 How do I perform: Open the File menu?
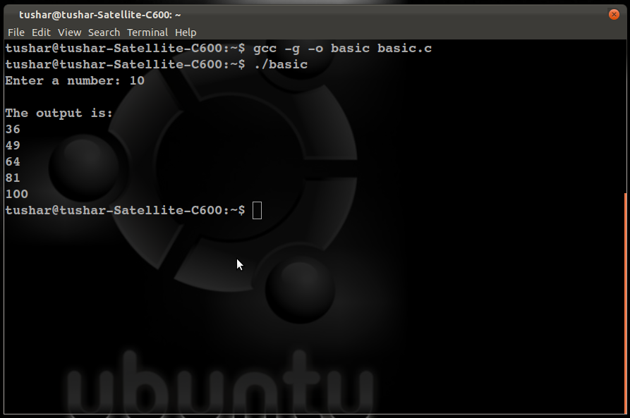point(16,32)
